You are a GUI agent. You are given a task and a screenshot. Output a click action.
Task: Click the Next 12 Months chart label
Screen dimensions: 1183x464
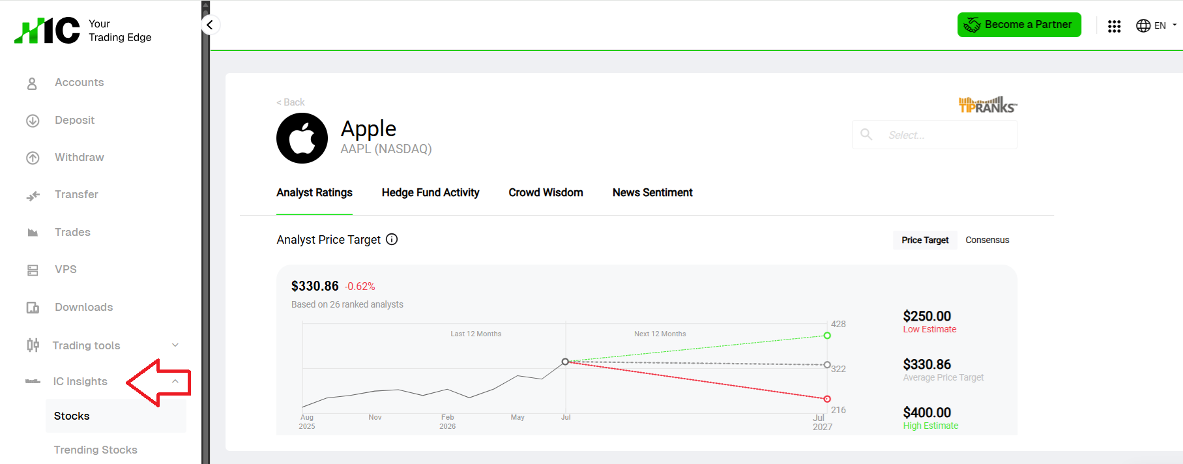(660, 334)
